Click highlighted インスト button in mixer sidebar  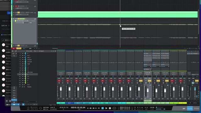14,100
